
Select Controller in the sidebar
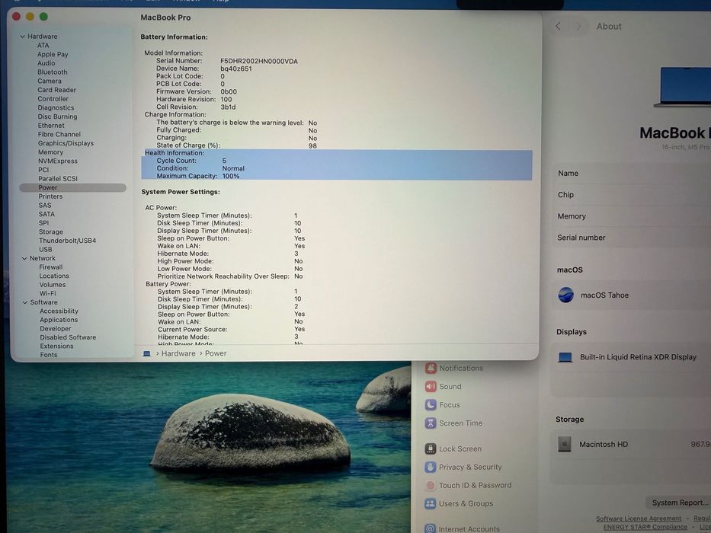[53, 99]
